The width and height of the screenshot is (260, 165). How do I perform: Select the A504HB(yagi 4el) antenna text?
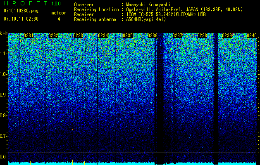[146, 19]
